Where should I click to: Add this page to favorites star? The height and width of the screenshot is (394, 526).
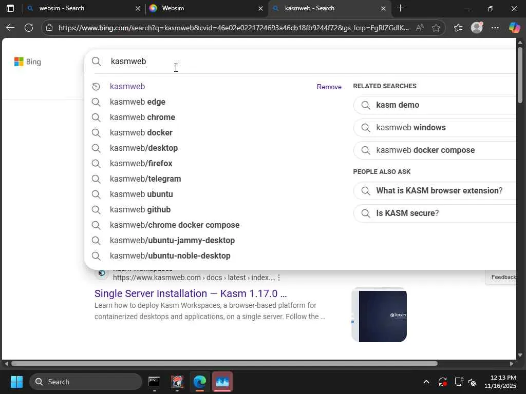436,28
